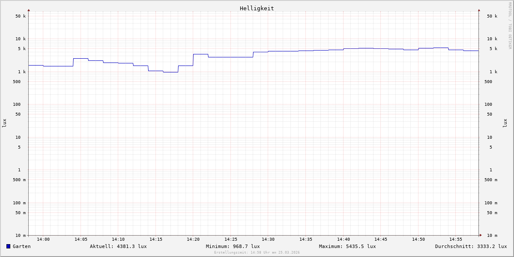Image resolution: width=514 pixels, height=257 pixels.
Task: Click the 10 m label on right axis
Action: [492, 236]
